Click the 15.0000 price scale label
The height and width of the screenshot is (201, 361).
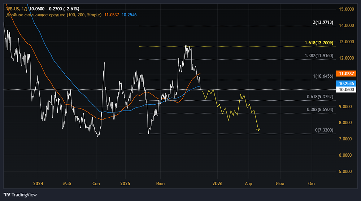(347, 9)
